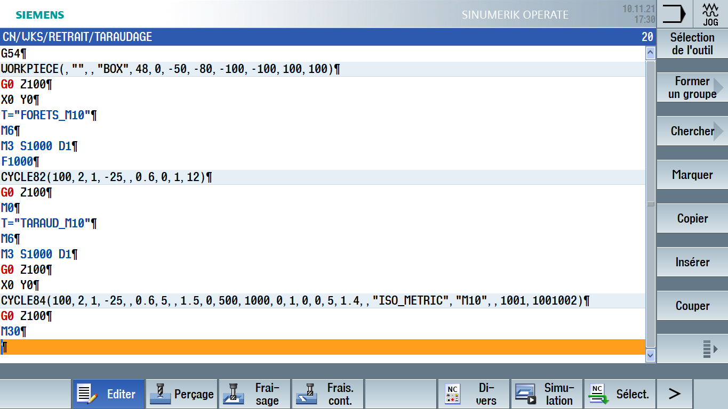Click the program path CN/WKS/RETRAIT/TARAUDAGE

click(78, 37)
